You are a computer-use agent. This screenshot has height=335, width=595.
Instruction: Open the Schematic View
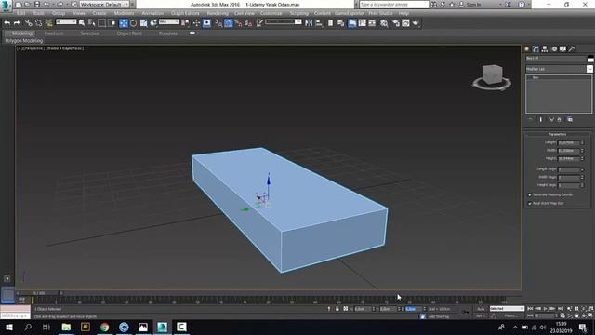point(372,23)
